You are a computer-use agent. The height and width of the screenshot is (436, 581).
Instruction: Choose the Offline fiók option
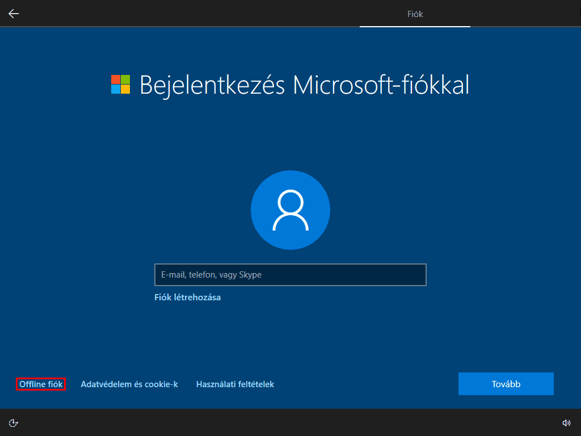(x=41, y=384)
